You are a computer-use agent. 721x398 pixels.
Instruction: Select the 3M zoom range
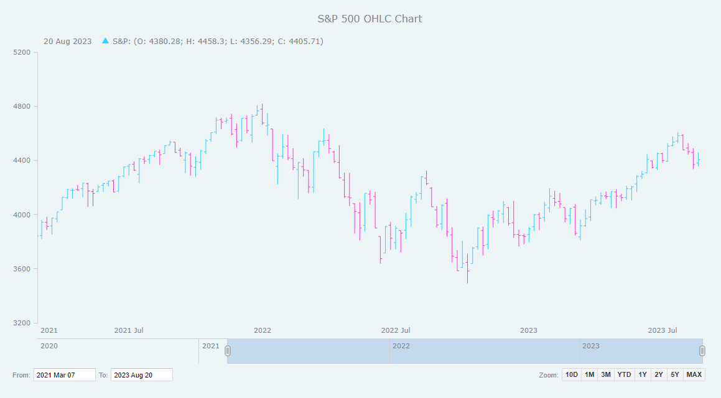tap(605, 374)
